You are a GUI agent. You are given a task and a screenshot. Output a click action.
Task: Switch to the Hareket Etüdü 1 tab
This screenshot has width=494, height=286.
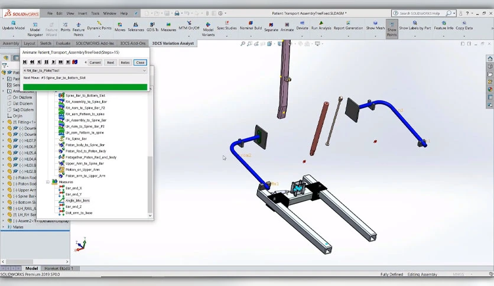[58, 268]
